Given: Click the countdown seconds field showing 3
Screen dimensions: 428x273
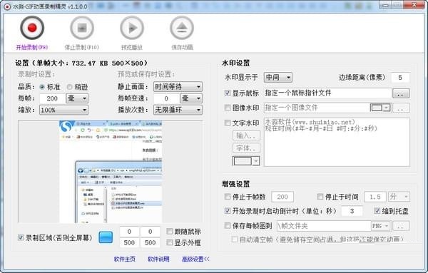Looking at the screenshot, I should tap(352, 211).
